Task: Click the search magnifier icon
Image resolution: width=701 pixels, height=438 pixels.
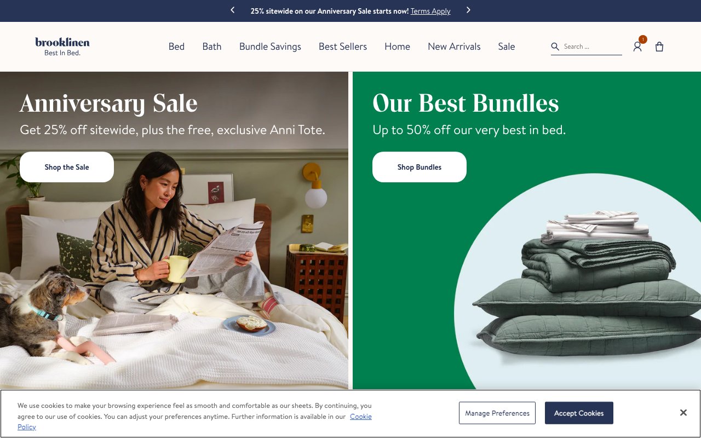Action: (x=555, y=47)
